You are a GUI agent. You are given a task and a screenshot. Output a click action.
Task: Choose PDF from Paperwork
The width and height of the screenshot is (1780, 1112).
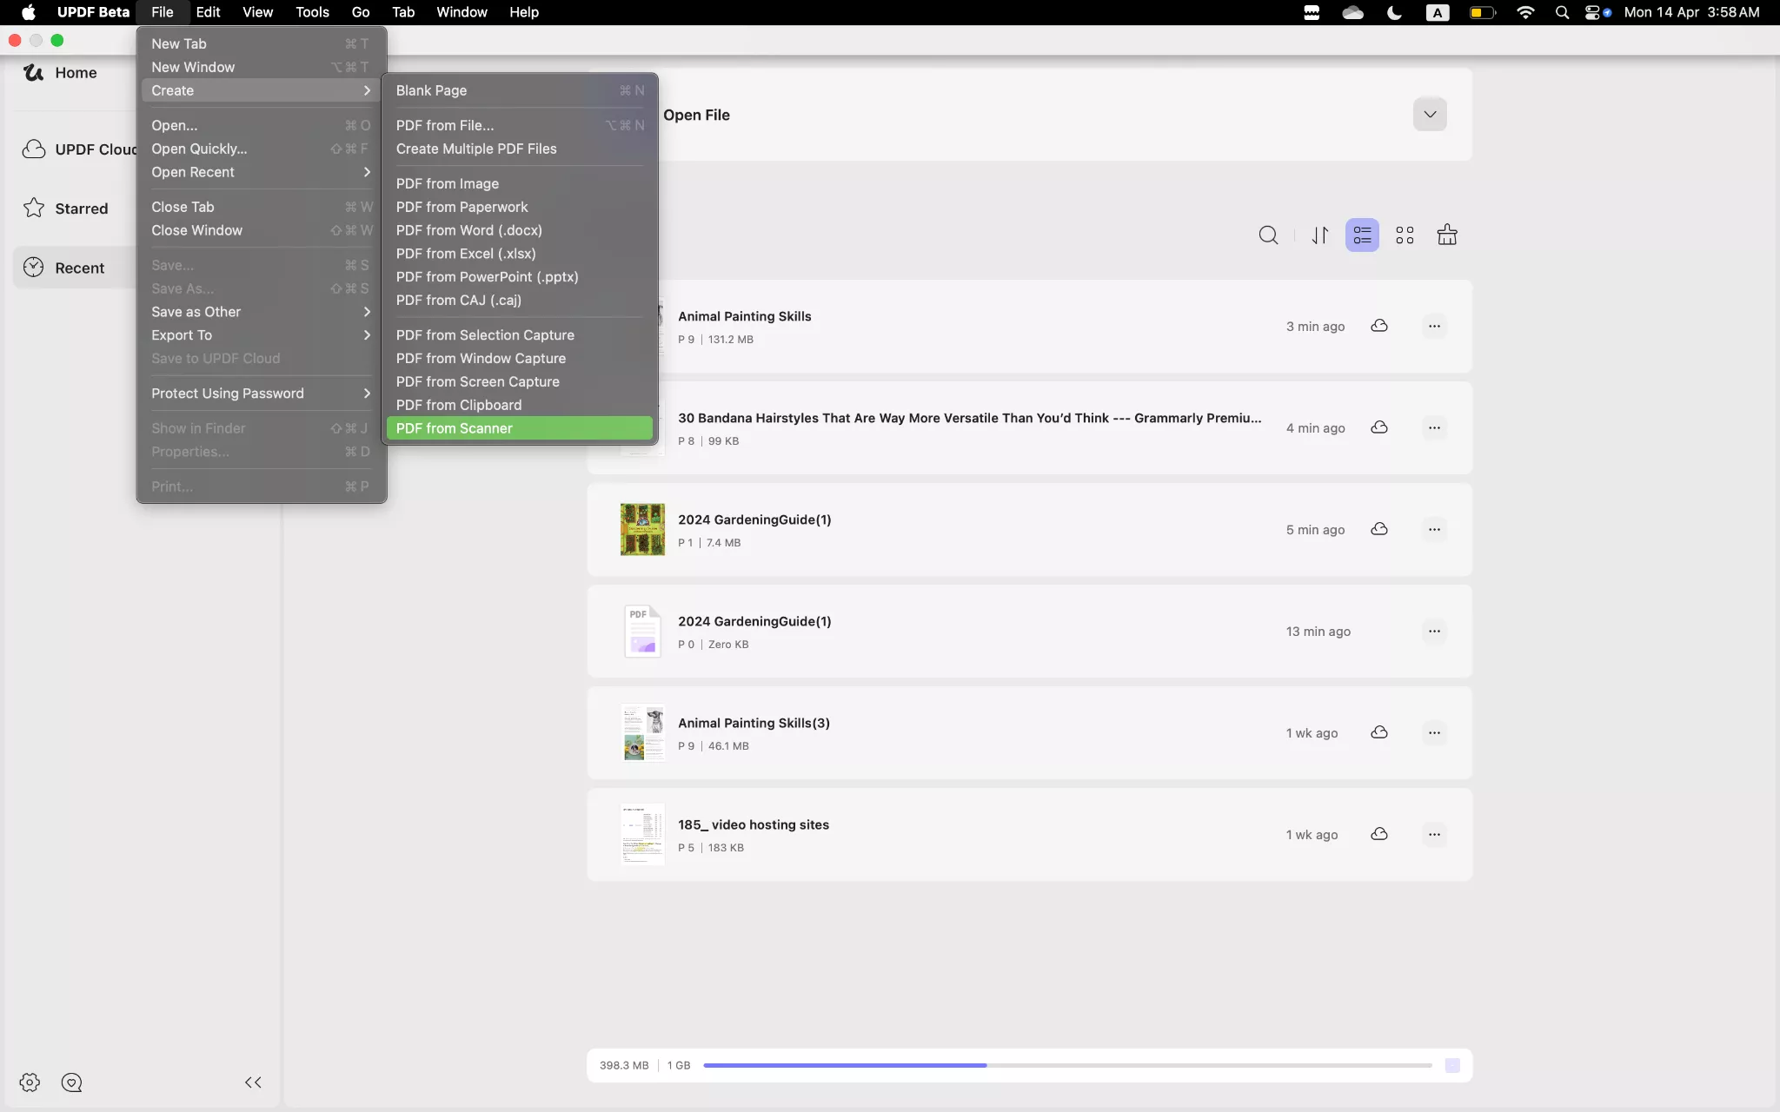pos(519,207)
